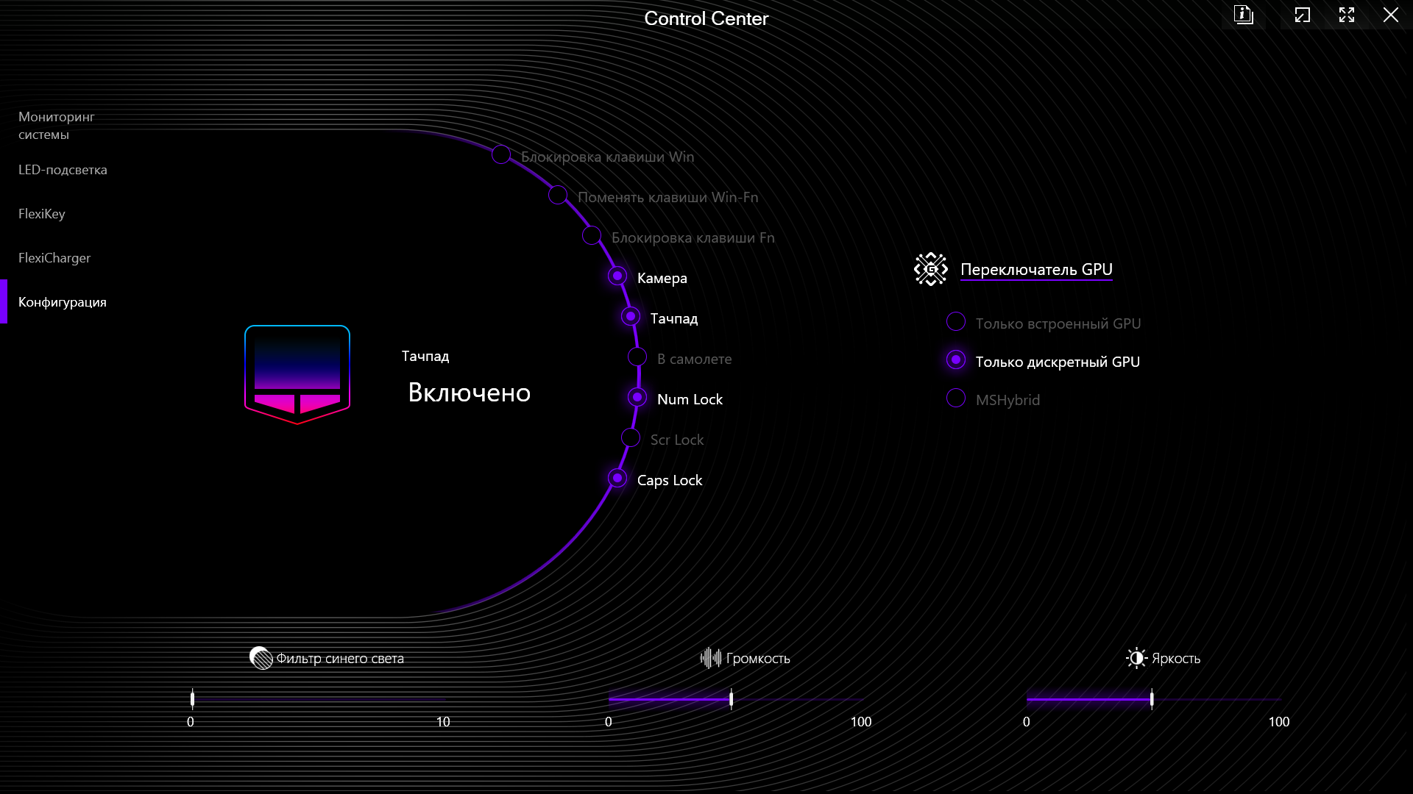Click the info document icon at top

1243,15
